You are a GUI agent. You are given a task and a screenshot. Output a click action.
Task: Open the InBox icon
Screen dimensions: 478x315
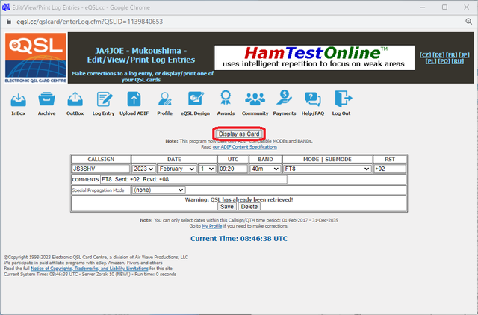(x=18, y=99)
